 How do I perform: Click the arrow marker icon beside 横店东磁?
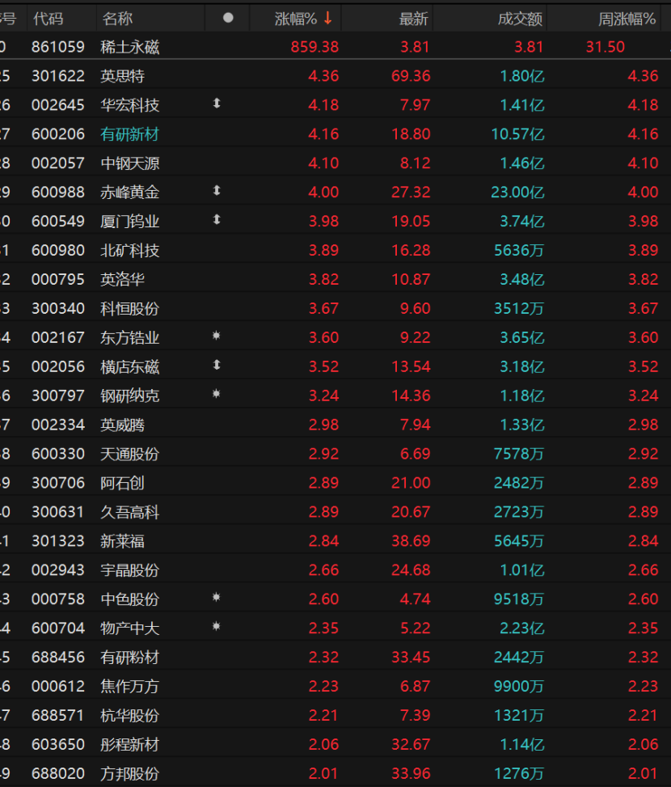(x=217, y=365)
